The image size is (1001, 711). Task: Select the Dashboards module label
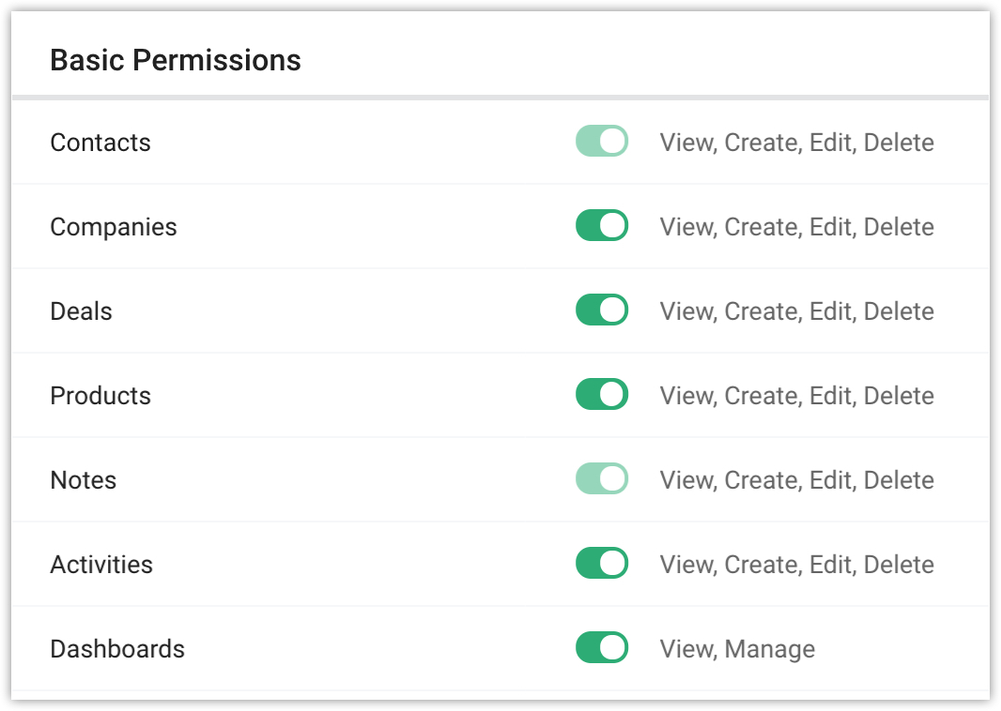[117, 649]
